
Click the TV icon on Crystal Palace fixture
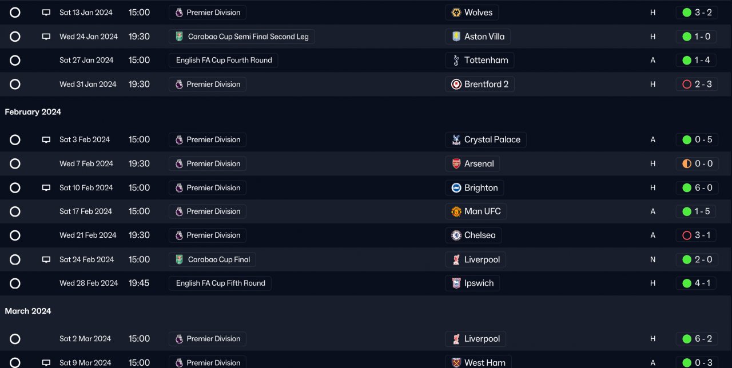point(46,140)
